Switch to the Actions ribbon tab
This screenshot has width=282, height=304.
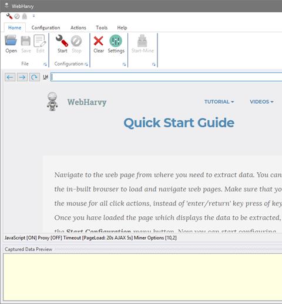[78, 28]
